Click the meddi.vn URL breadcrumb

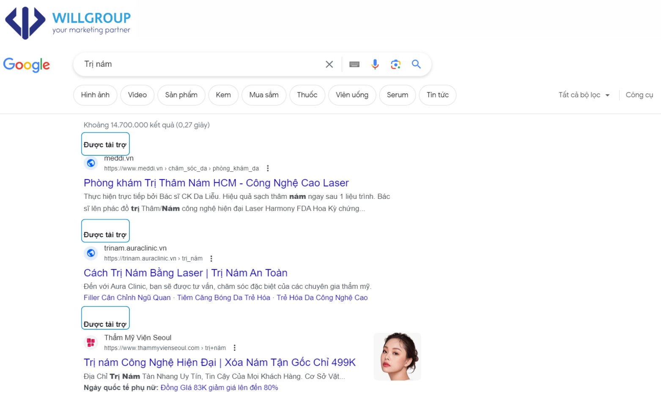[181, 168]
